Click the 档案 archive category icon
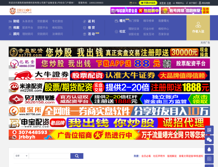 [x=10, y=28]
